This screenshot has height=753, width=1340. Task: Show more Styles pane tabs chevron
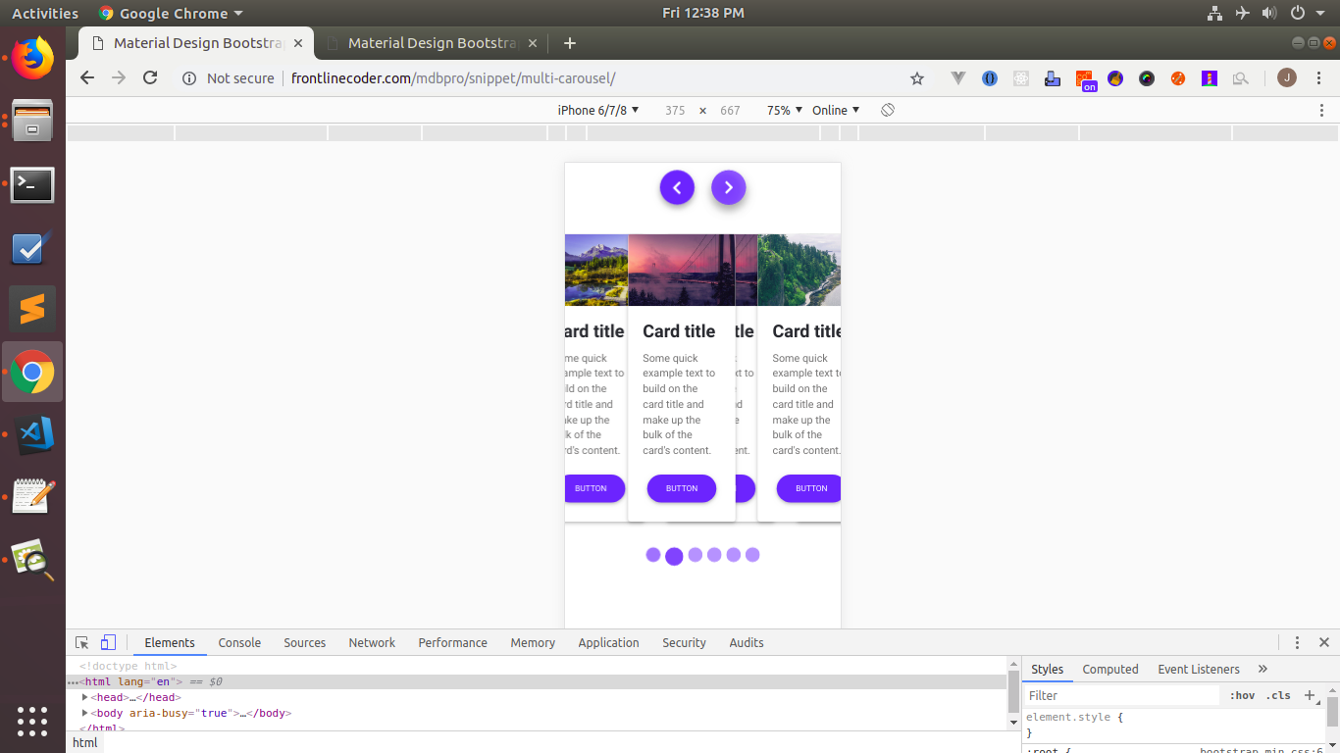1263,669
